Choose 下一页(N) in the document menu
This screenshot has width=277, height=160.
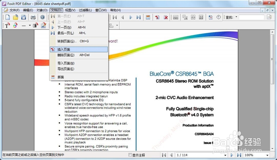(79, 27)
